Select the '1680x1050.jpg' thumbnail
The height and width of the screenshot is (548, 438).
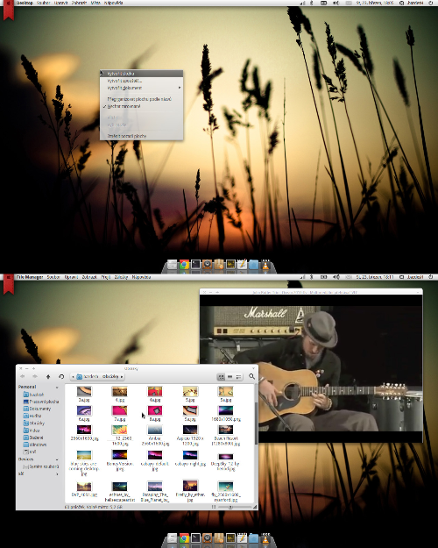coord(226,413)
